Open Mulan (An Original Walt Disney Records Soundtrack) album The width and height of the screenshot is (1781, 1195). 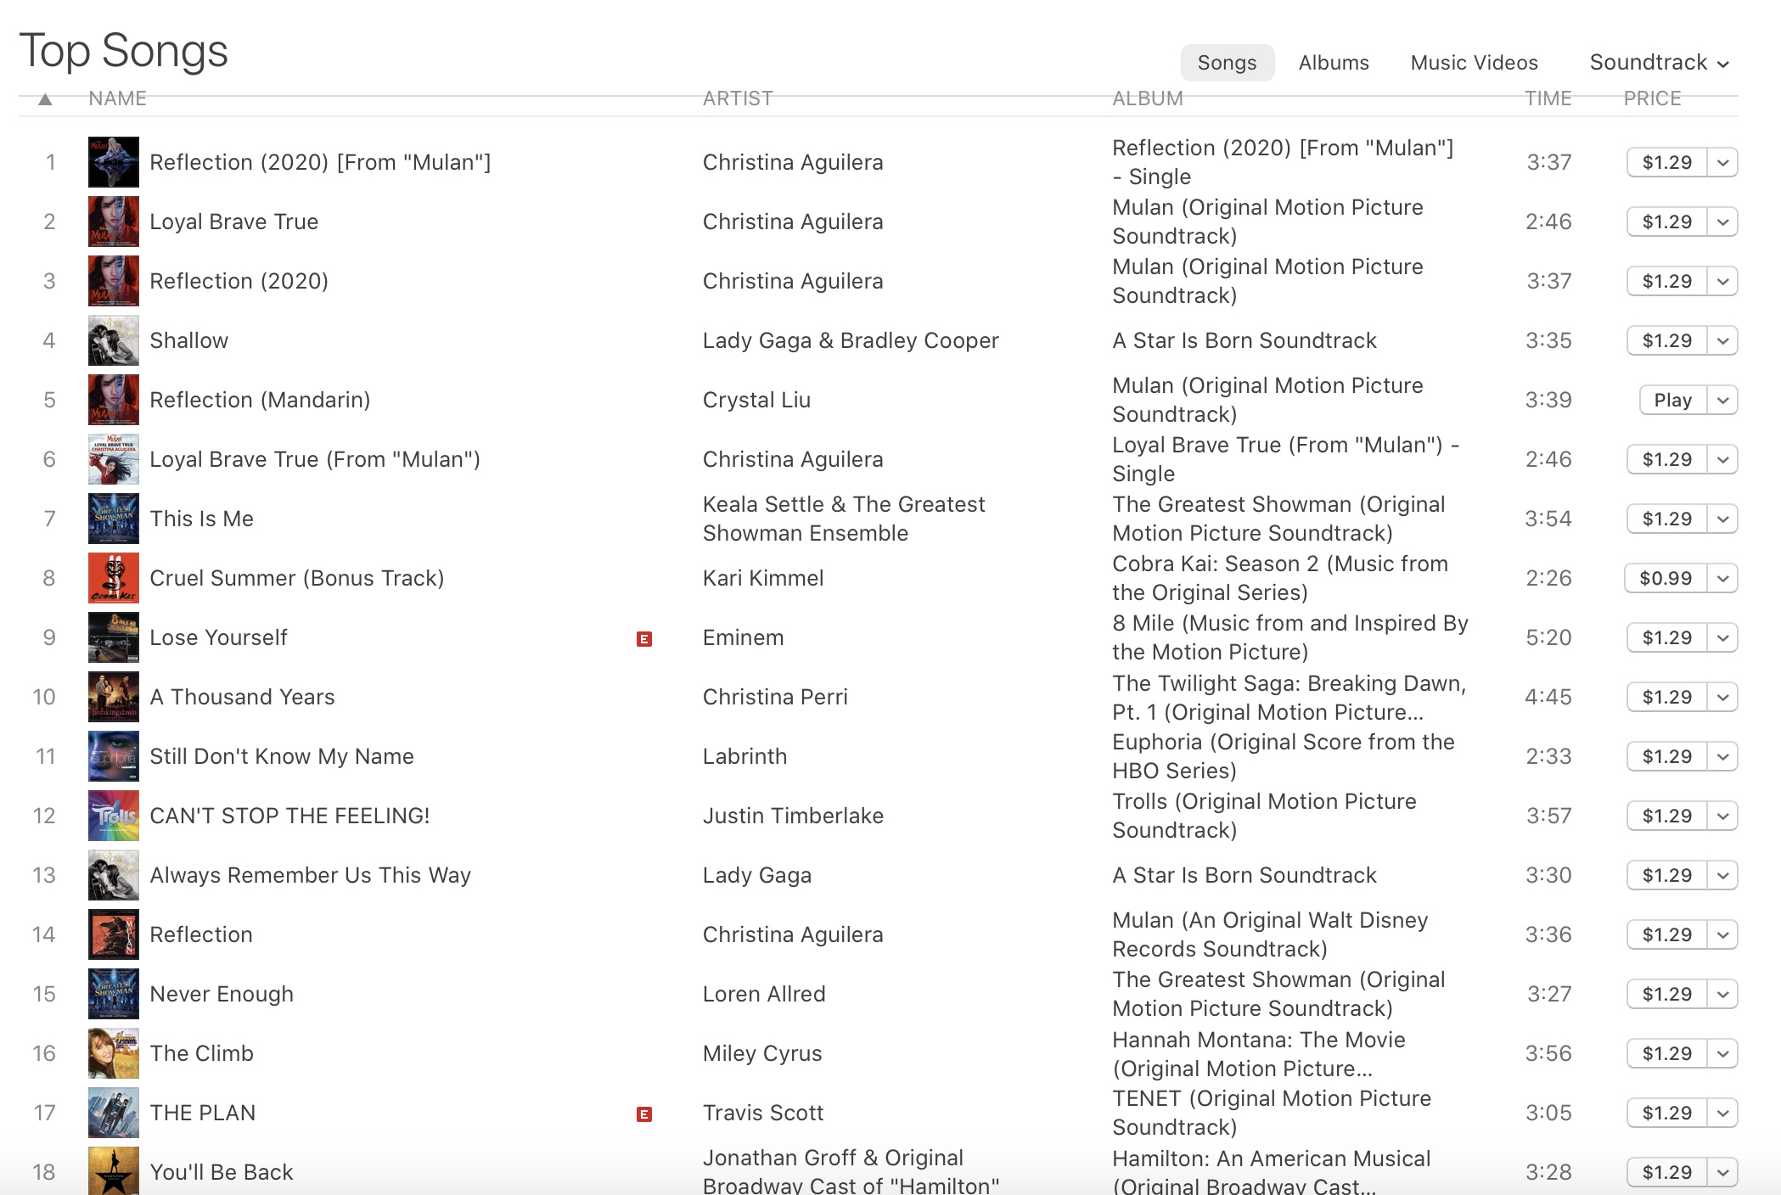[1270, 934]
